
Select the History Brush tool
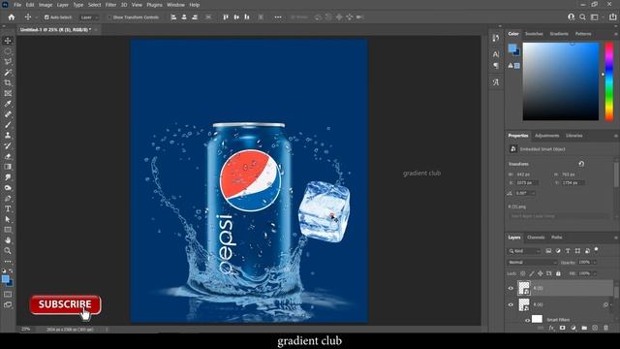click(x=8, y=145)
